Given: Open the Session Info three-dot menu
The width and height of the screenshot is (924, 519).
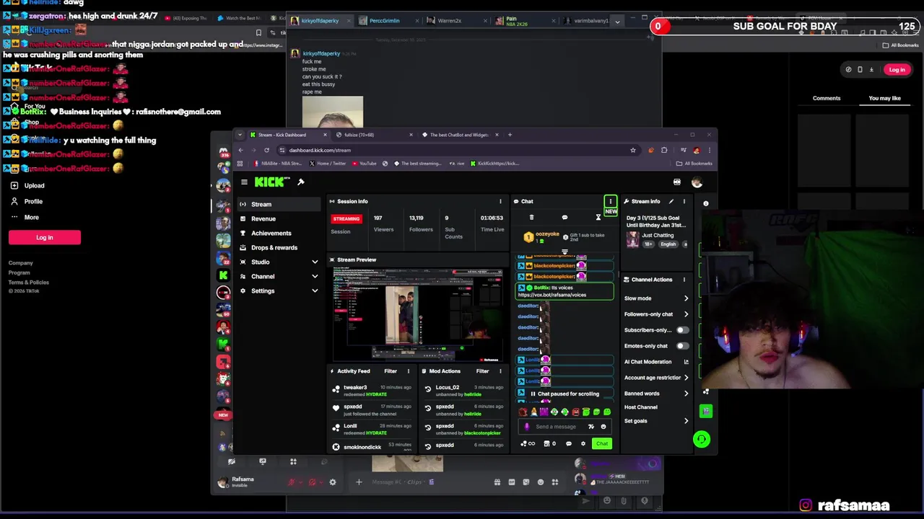Looking at the screenshot, I should tap(500, 202).
